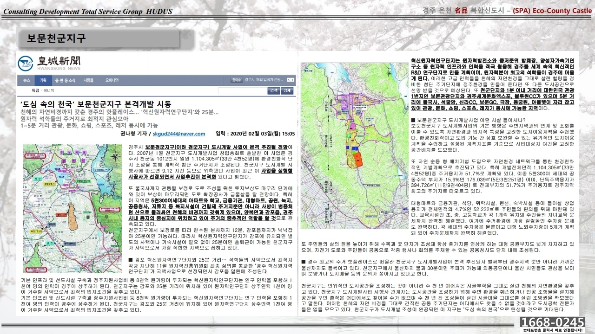Click the 보문천군지구 section title

pyautogui.click(x=56, y=38)
